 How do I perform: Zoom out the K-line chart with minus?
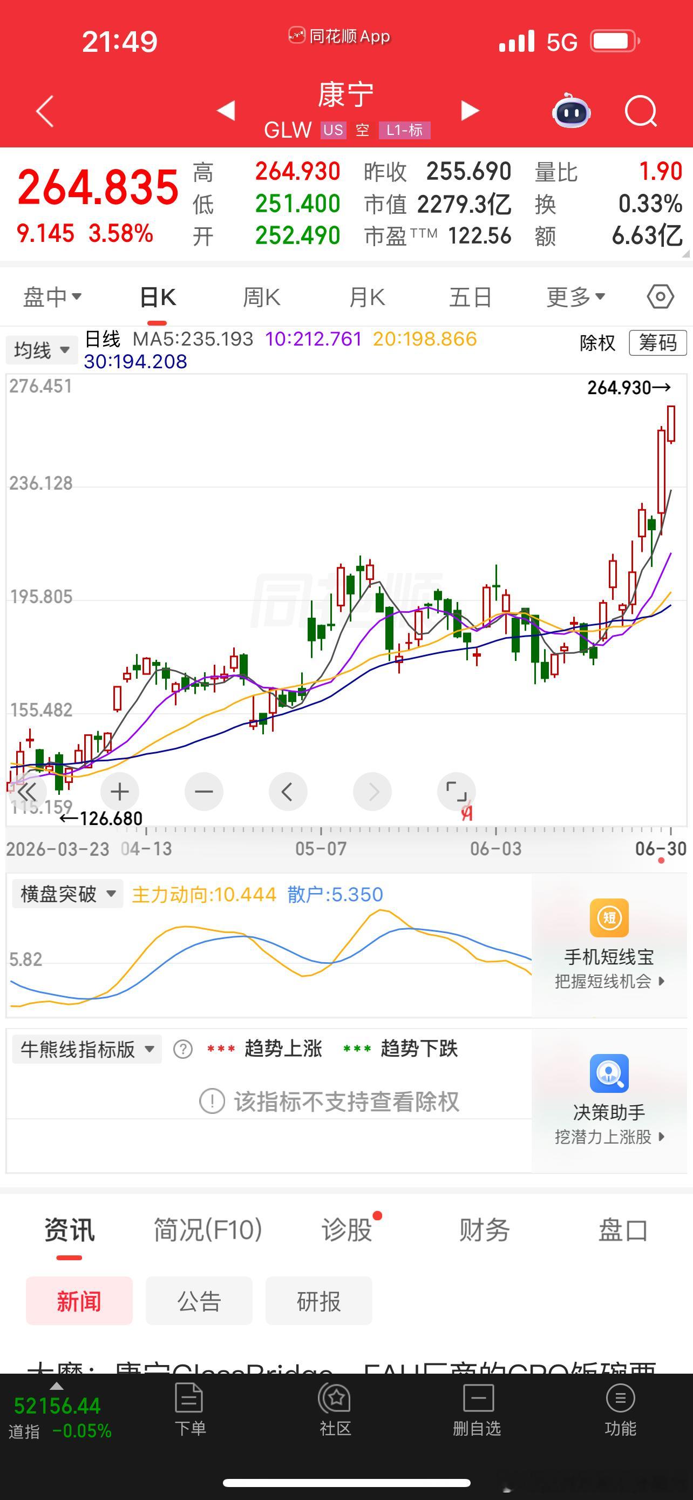click(x=203, y=792)
